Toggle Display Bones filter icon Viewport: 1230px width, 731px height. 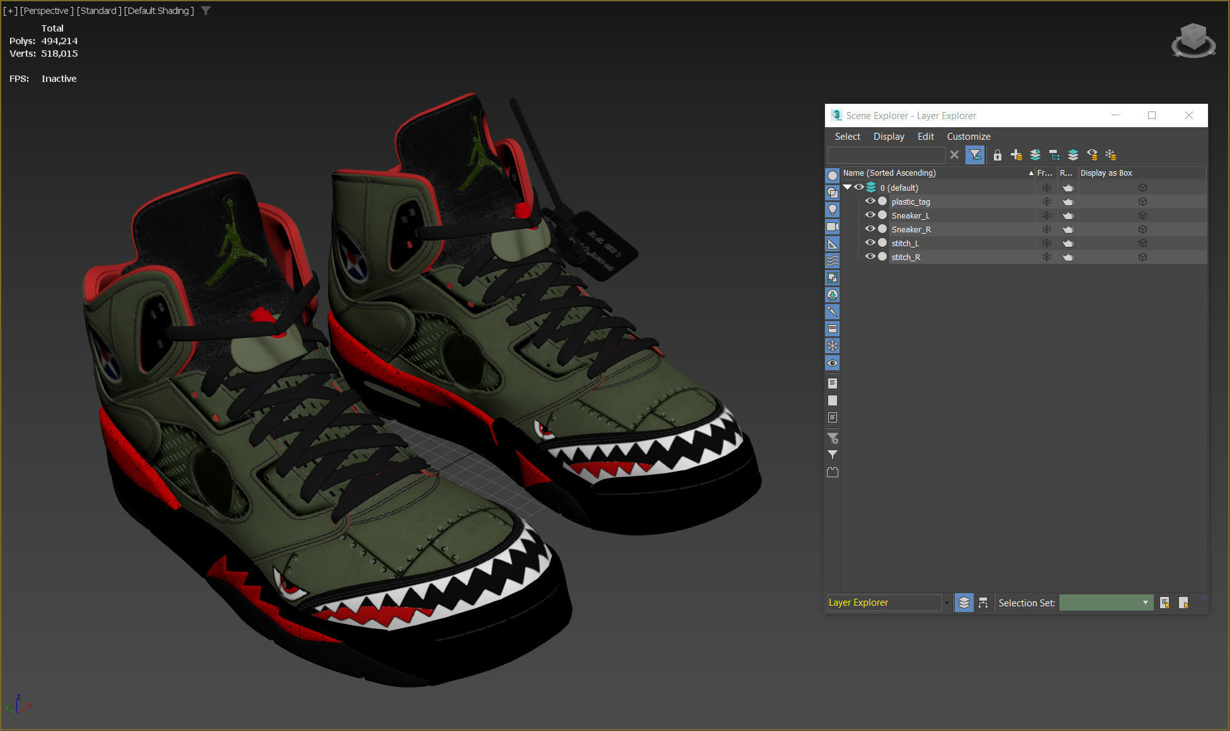(833, 312)
